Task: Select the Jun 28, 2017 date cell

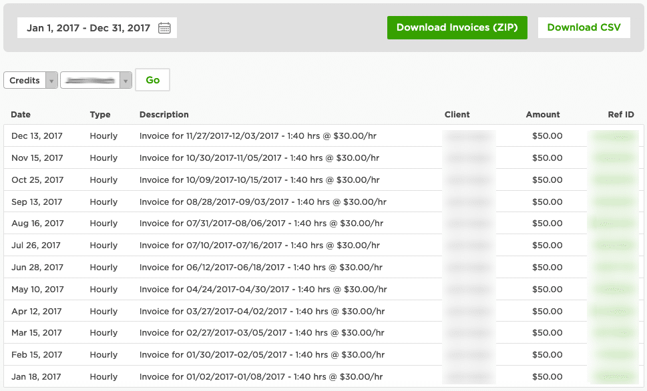Action: pos(37,268)
